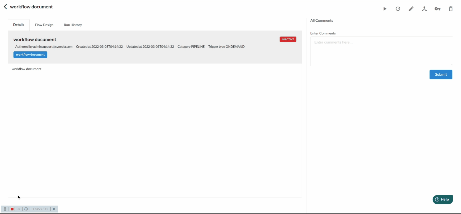Click the author email adminsupport@cynepia.com
461x214 pixels.
click(53, 47)
